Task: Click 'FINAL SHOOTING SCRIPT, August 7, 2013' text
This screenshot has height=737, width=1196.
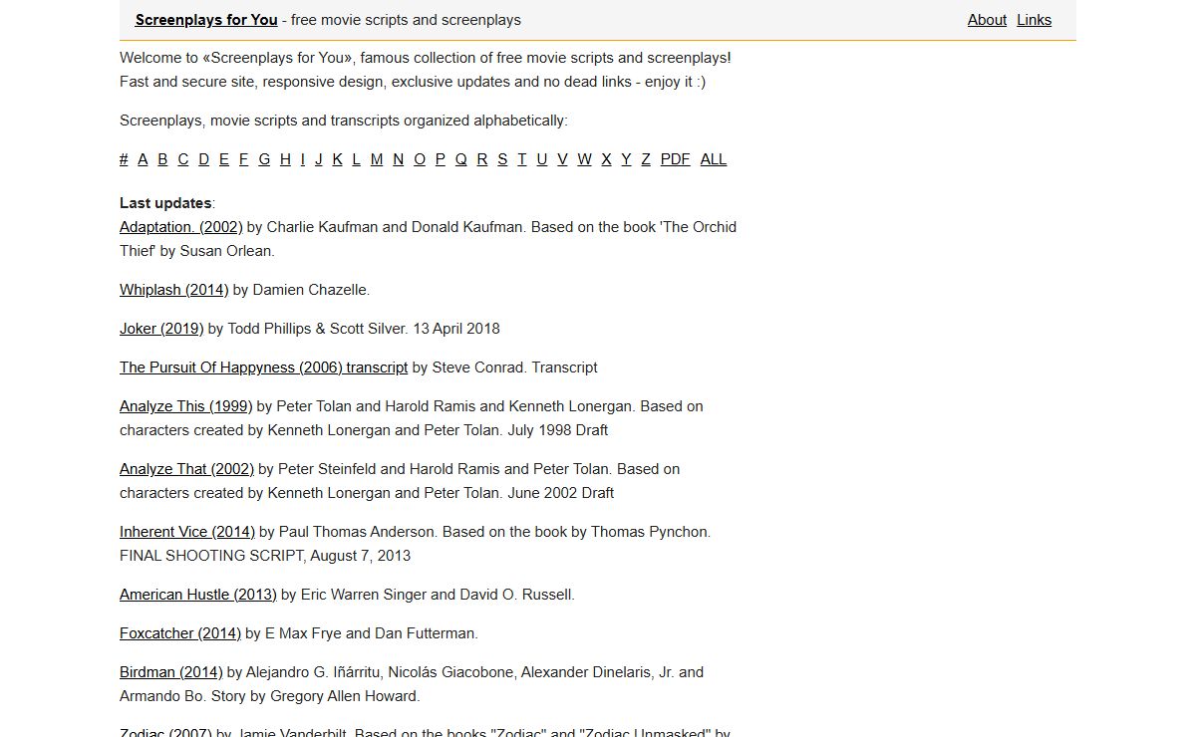Action: click(x=265, y=556)
